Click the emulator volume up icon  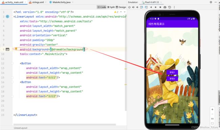tap(133, 7)
